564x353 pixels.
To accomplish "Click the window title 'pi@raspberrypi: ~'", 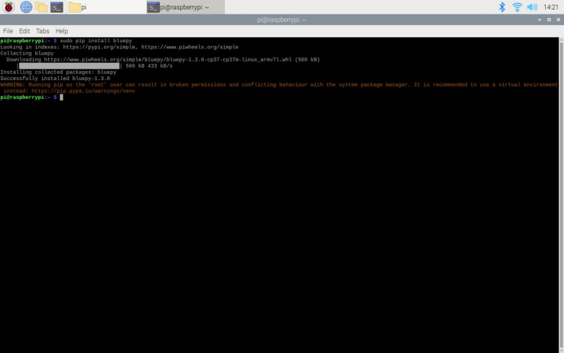I will 282,20.
